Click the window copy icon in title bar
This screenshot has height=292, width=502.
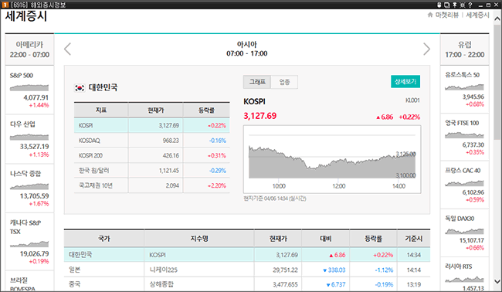(x=447, y=5)
